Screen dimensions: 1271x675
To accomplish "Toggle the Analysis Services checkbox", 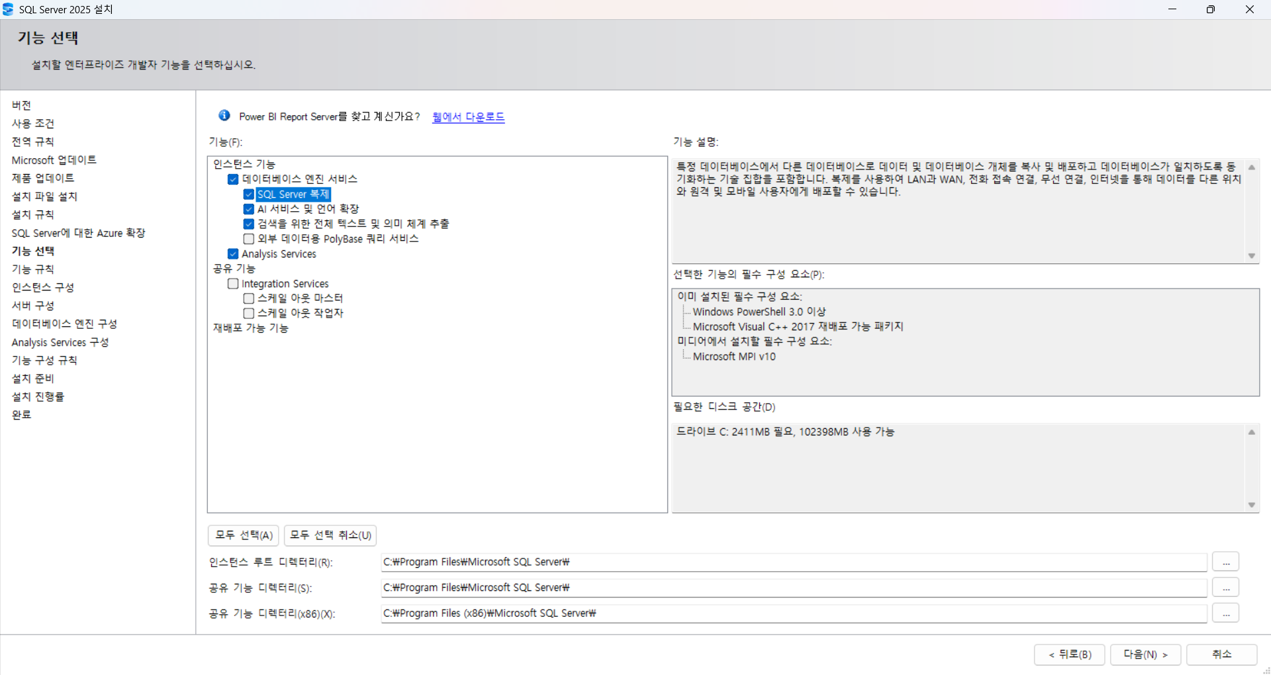I will pyautogui.click(x=233, y=254).
